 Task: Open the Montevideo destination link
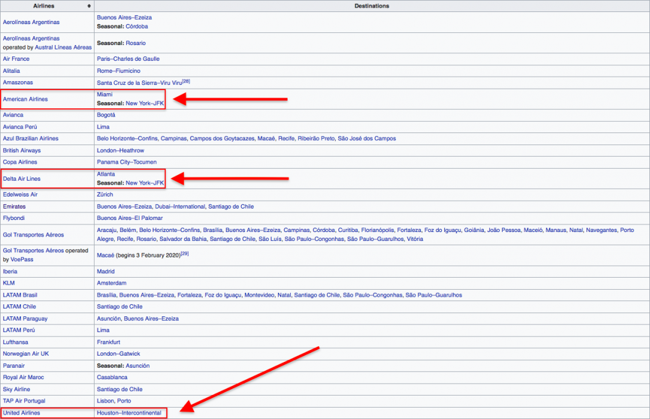pyautogui.click(x=259, y=295)
